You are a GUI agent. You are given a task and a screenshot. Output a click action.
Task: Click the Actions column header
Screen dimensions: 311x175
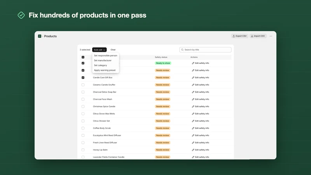(194, 57)
